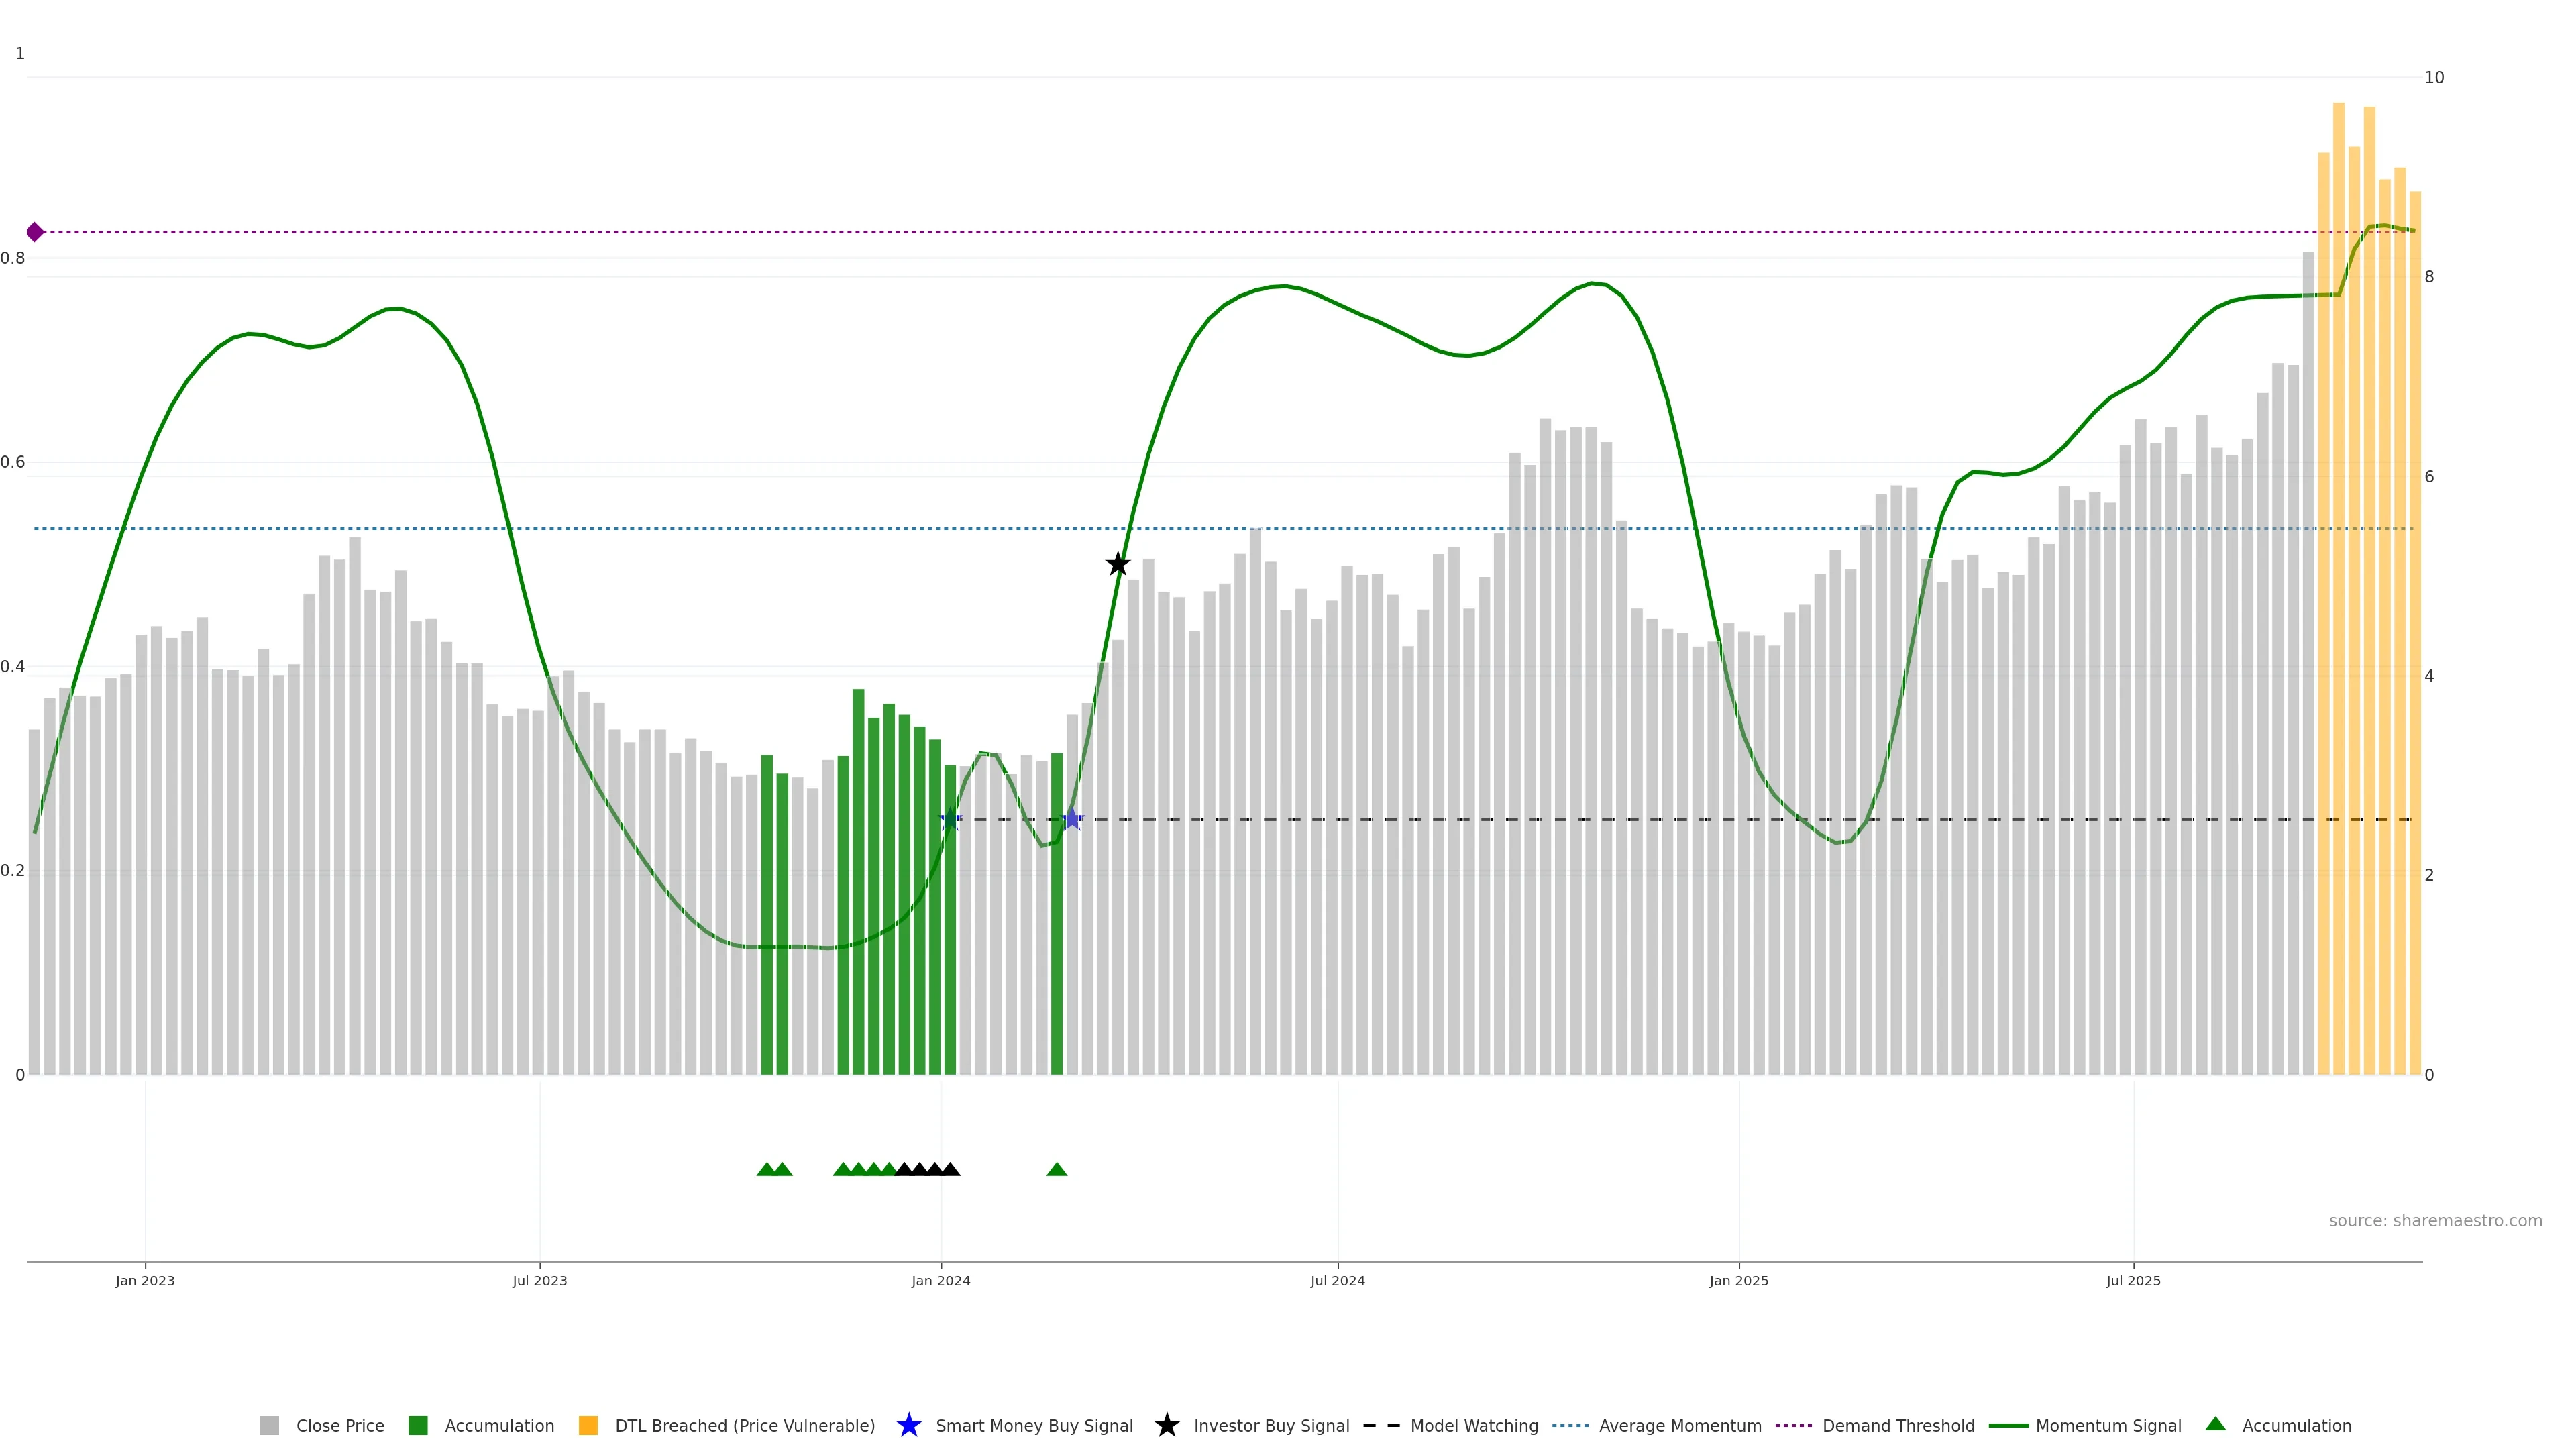Click the Jan 2025 axis label
Image resolution: width=2576 pixels, height=1449 pixels.
(x=1738, y=1281)
